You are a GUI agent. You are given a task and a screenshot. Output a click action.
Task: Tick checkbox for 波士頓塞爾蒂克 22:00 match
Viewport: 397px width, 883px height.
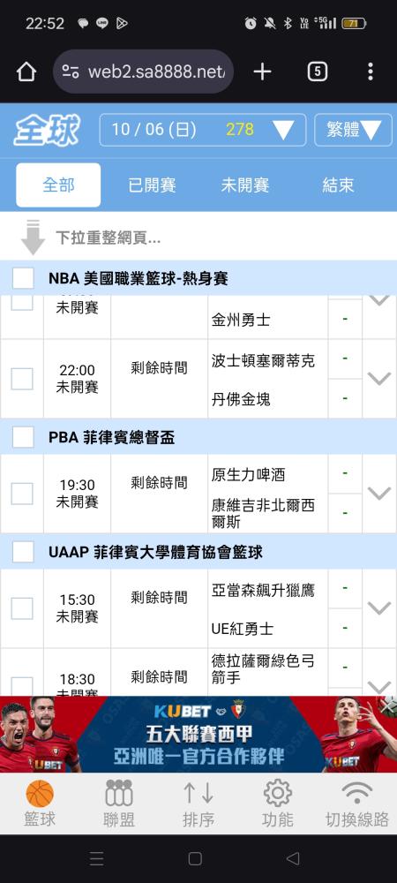[22, 379]
